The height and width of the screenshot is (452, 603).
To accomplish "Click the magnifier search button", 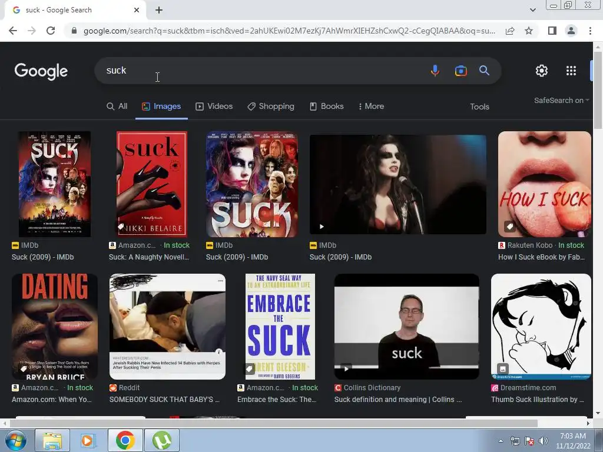I will coord(484,71).
